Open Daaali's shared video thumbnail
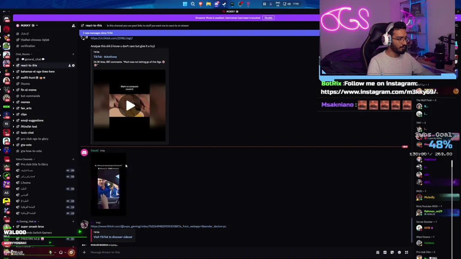 coord(108,185)
